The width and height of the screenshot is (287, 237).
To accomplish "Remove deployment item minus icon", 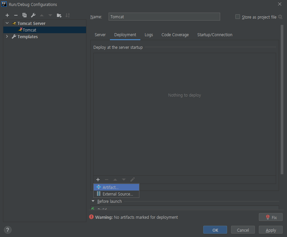I will [x=107, y=180].
